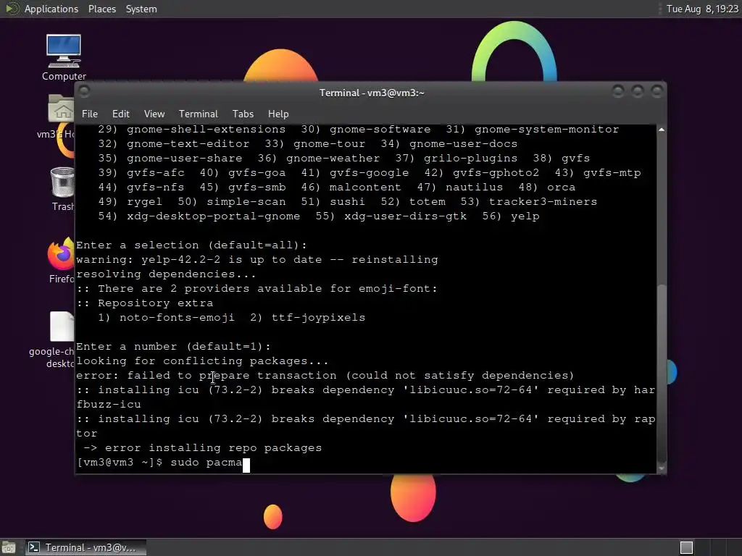Click the text 'noto-fonts-emoji'
Viewport: 742px width, 556px height.
click(x=177, y=317)
